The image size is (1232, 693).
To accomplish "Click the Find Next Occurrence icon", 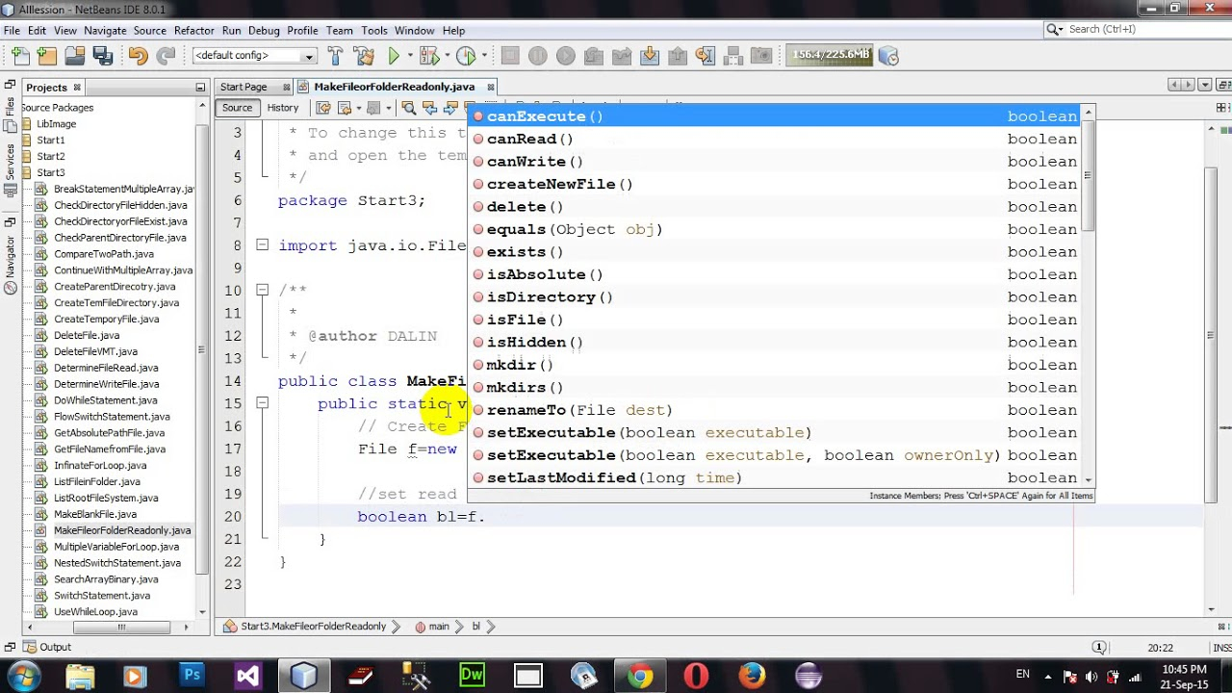I will click(450, 108).
